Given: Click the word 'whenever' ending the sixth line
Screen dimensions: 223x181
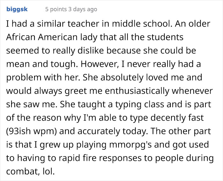Looking at the screenshot, I should [x=192, y=91].
